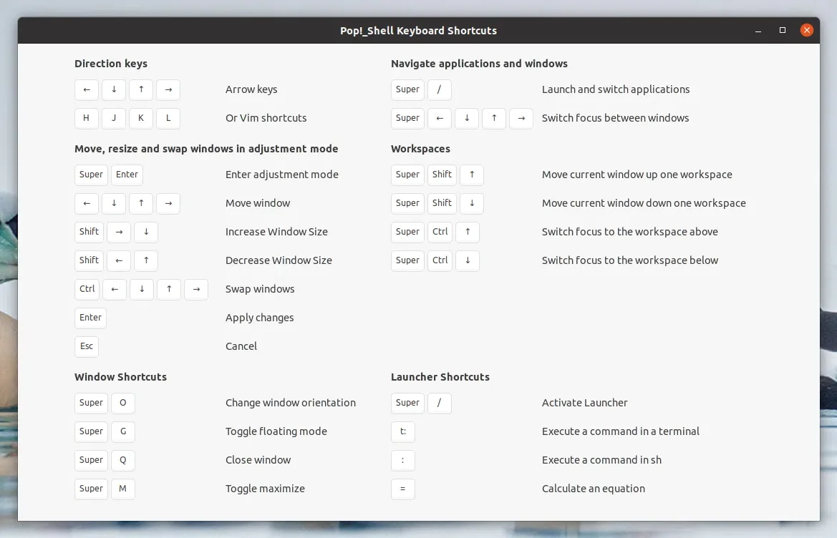Click Super key in Switch focus between windows row
The width and height of the screenshot is (837, 538).
pyautogui.click(x=408, y=118)
